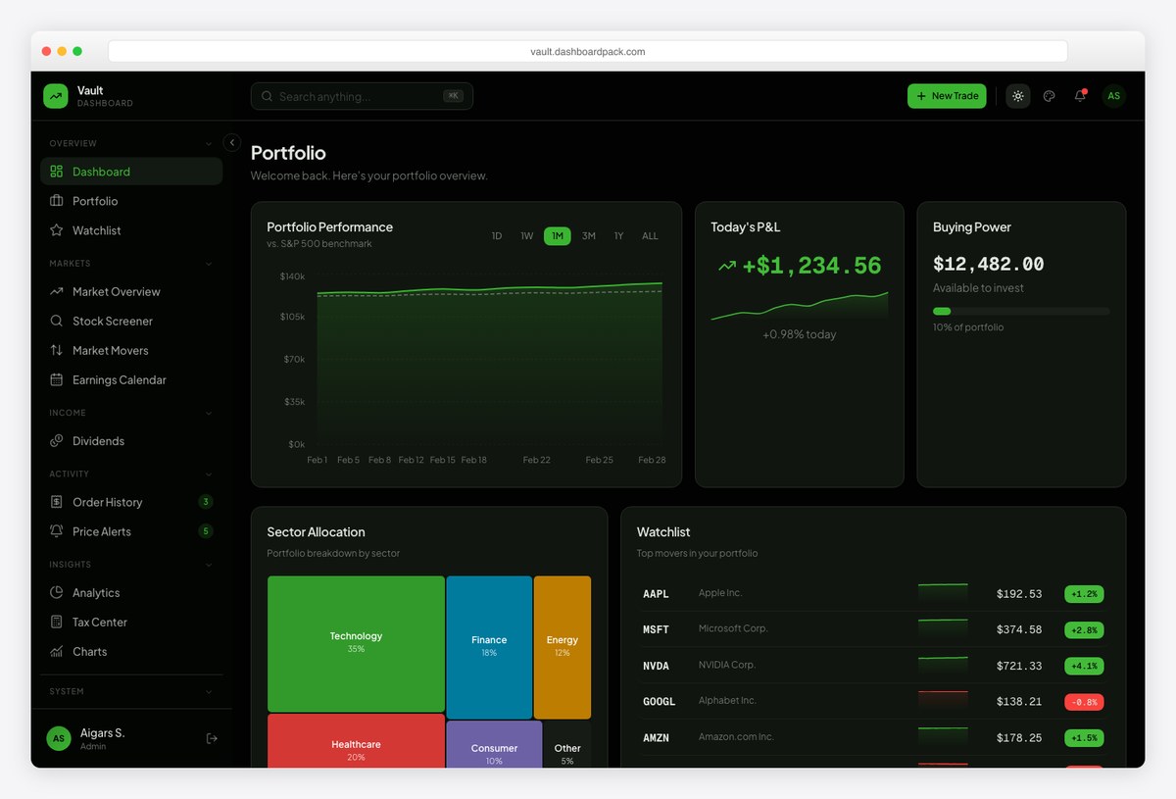Viewport: 1176px width, 799px height.
Task: Click the browser address bar URL
Action: 588,52
